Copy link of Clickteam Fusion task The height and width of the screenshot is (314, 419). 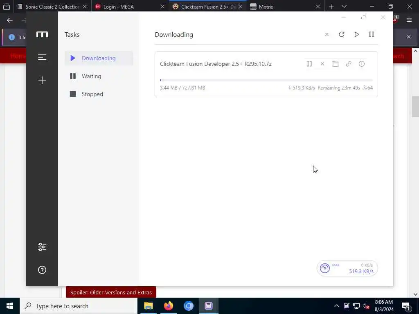349,64
